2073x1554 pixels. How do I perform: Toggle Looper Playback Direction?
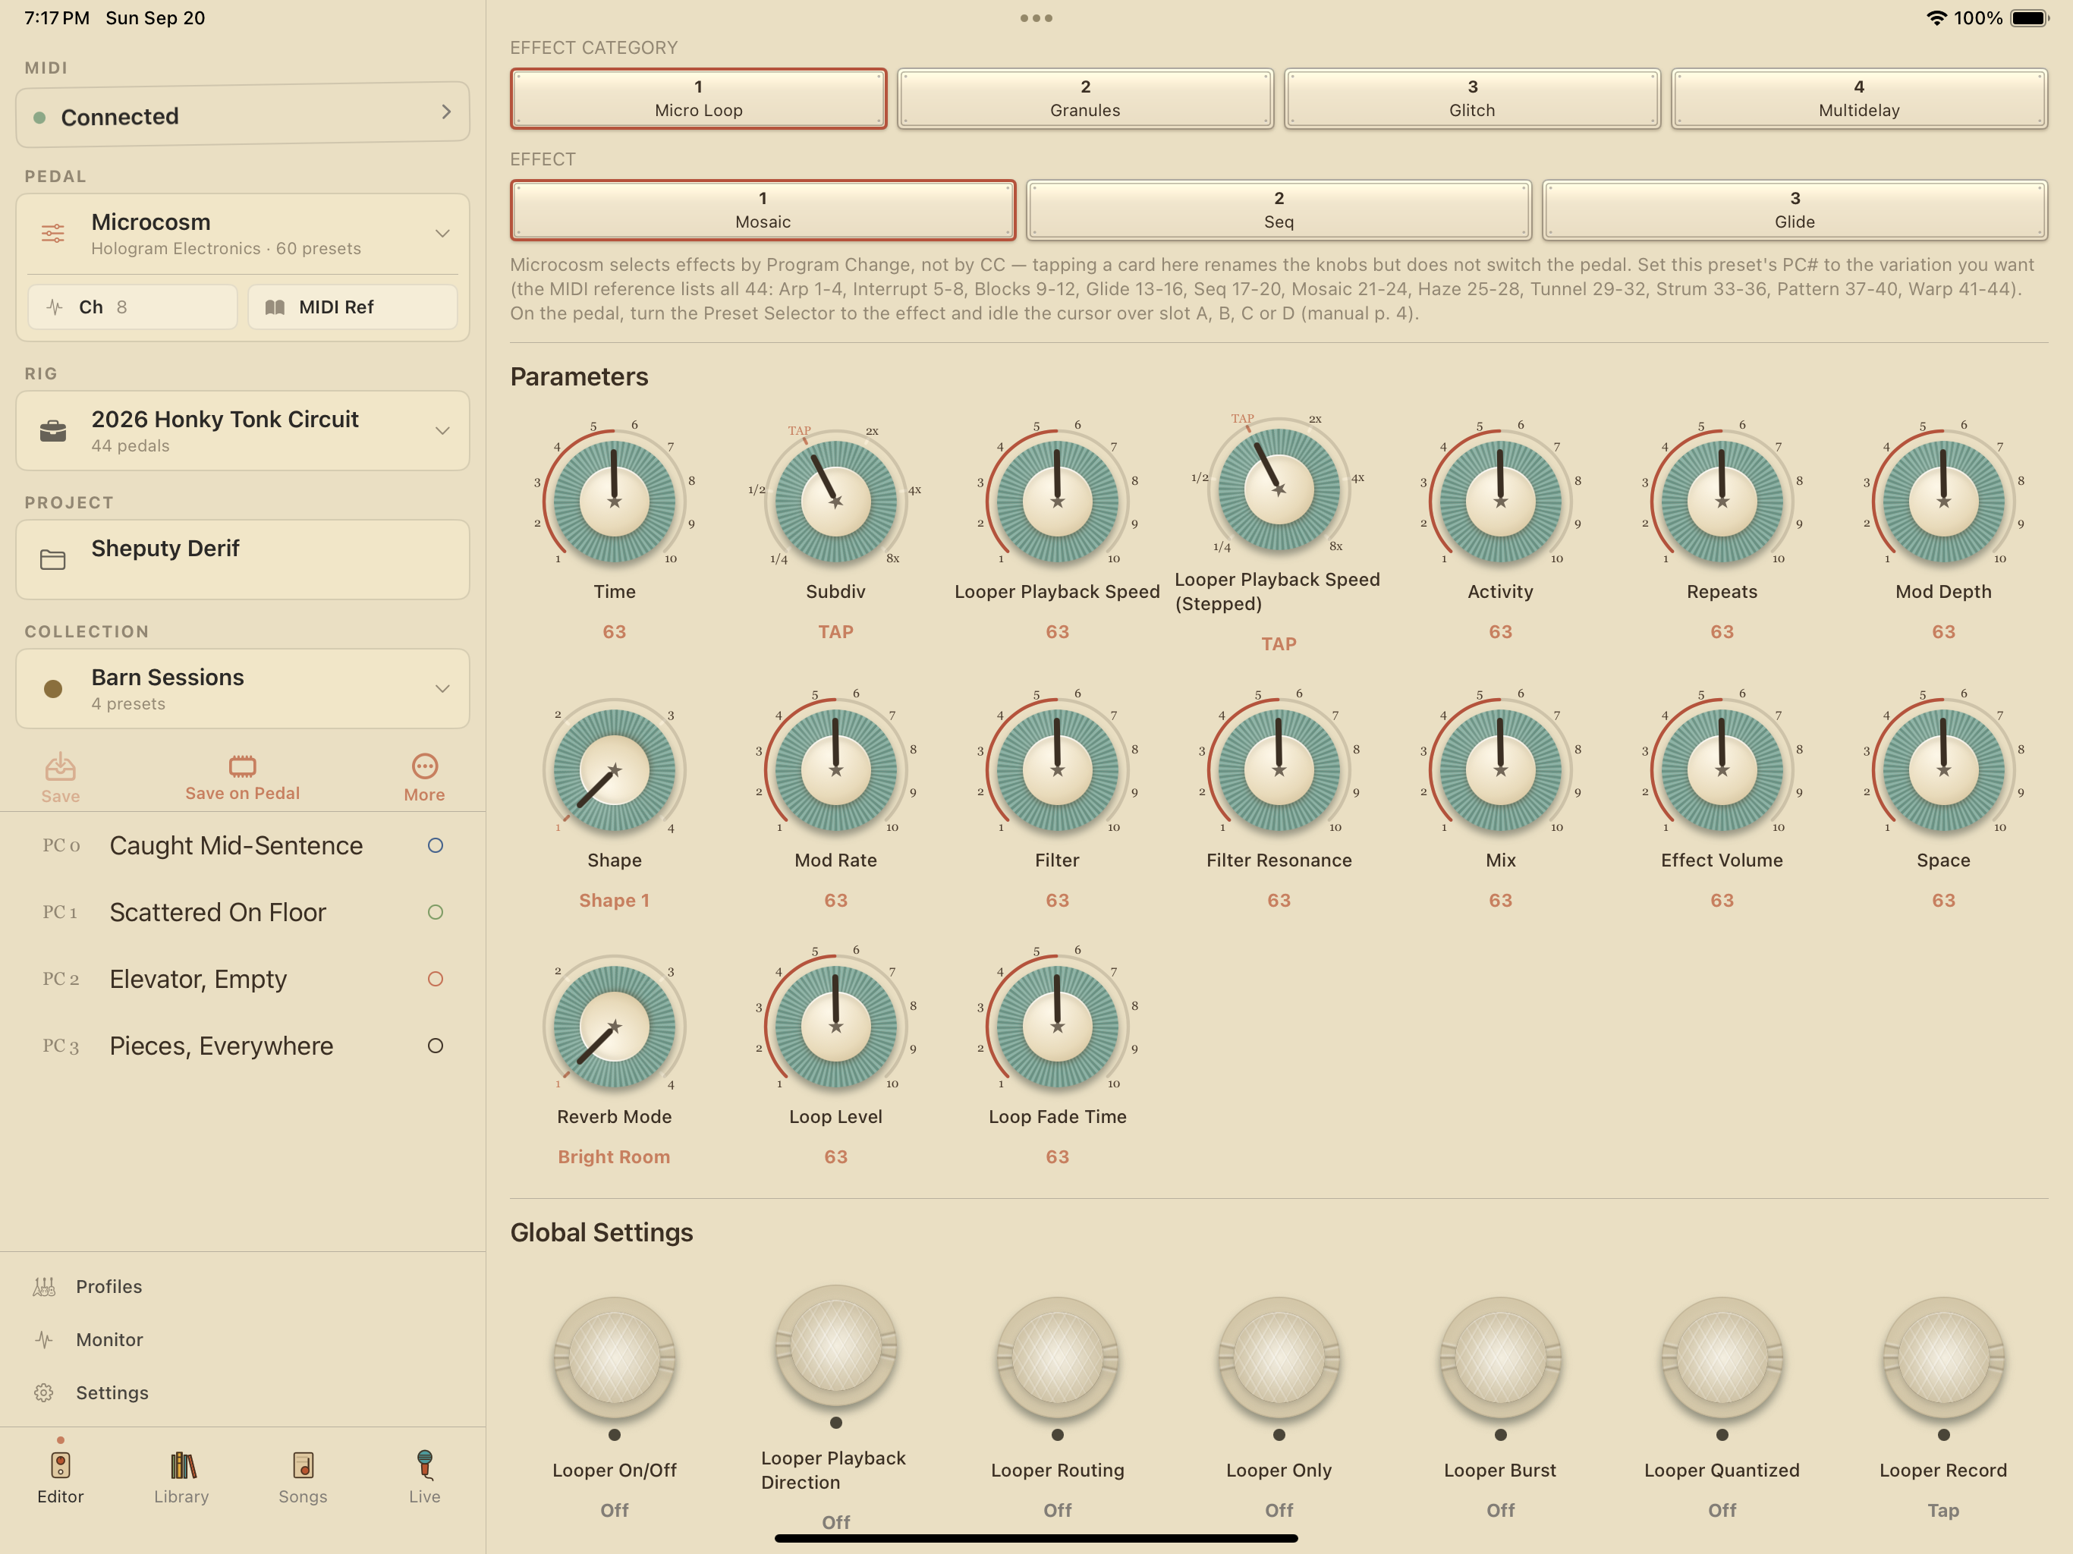(x=836, y=1346)
